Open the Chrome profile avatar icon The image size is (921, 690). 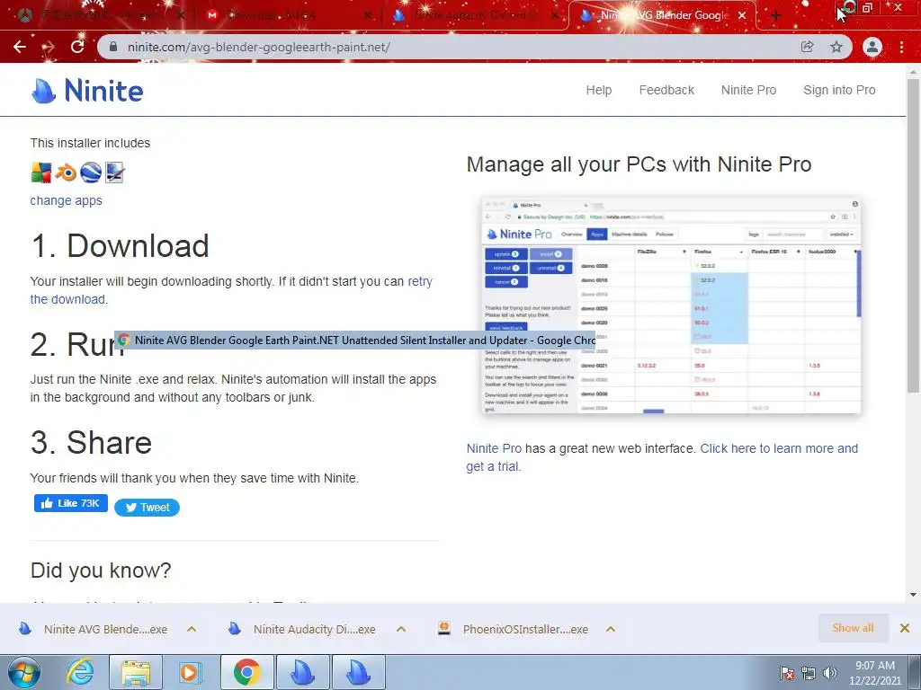(872, 47)
